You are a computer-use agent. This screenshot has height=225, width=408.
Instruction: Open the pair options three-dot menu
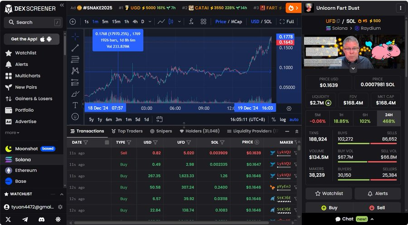pyautogui.click(x=400, y=8)
